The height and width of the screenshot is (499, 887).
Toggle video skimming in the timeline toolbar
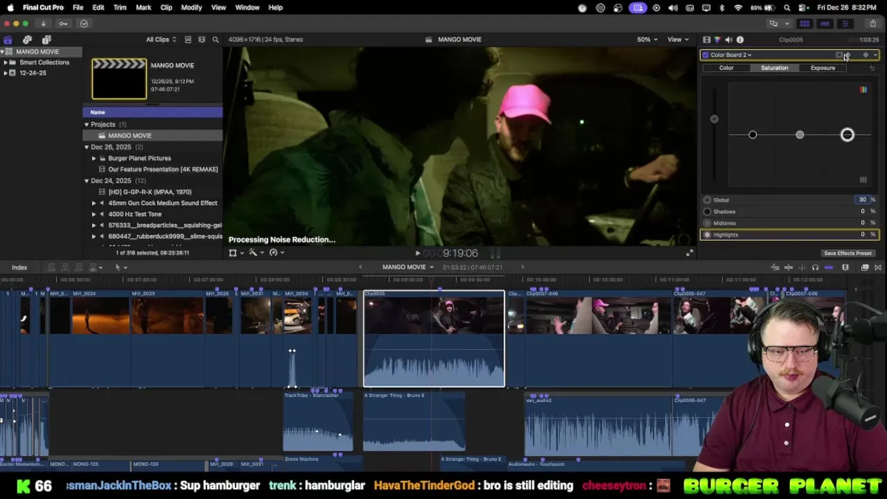pyautogui.click(x=789, y=268)
